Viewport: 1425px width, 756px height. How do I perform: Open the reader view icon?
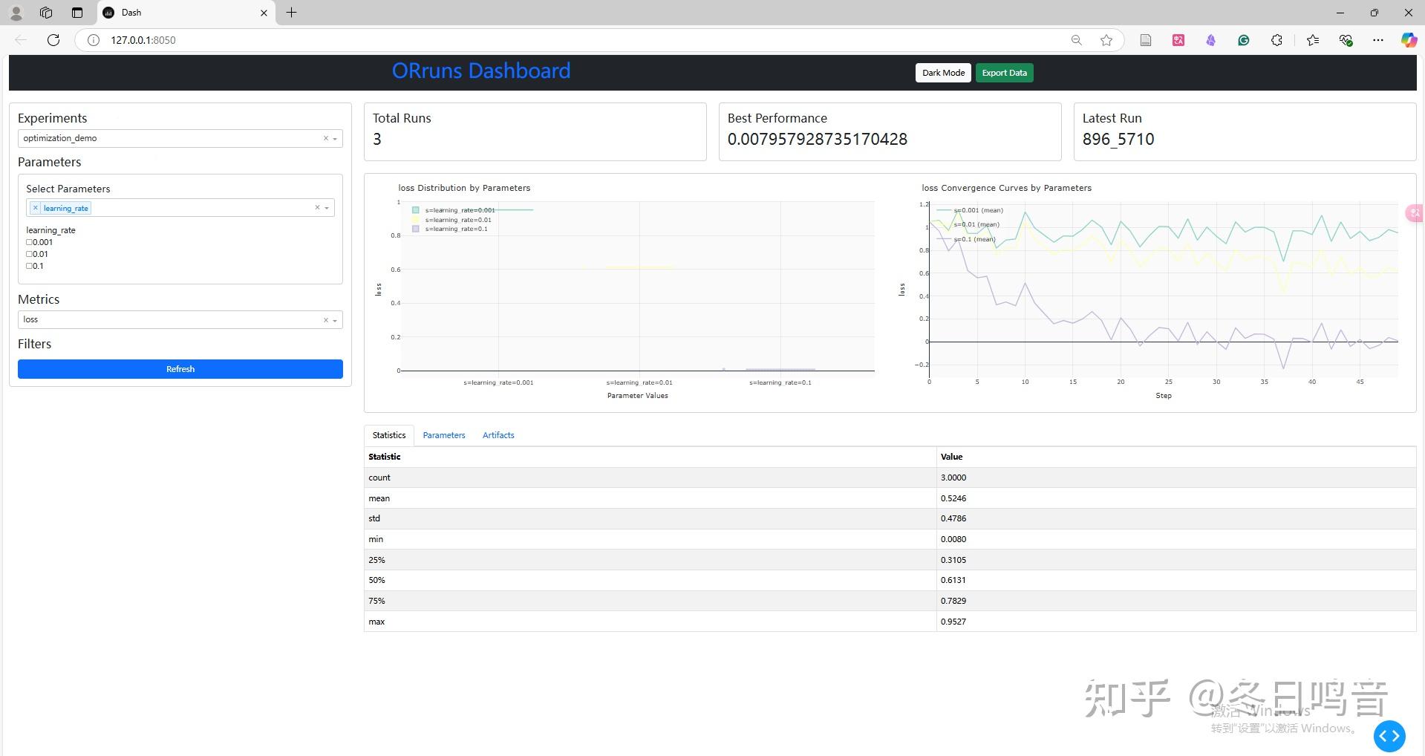point(1146,40)
